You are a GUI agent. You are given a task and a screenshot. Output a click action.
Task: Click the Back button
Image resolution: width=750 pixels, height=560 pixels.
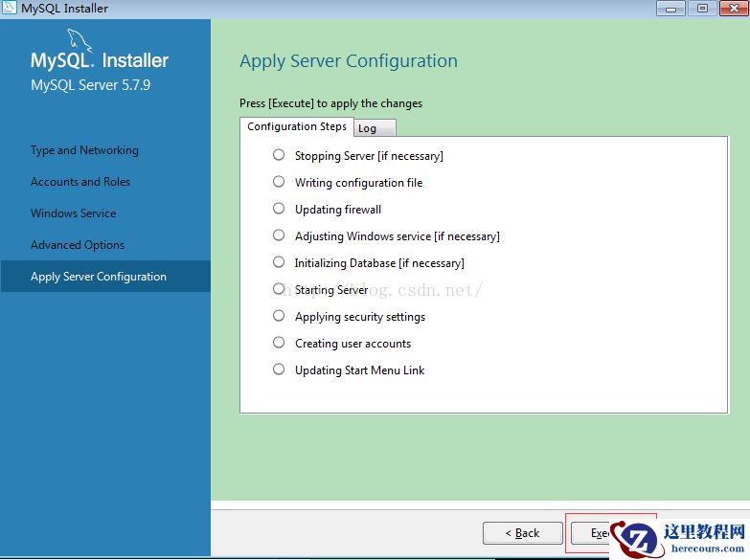(523, 533)
